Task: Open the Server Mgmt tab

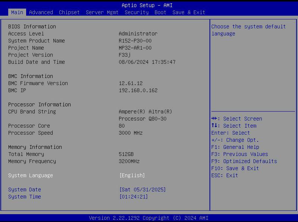Action: point(102,12)
